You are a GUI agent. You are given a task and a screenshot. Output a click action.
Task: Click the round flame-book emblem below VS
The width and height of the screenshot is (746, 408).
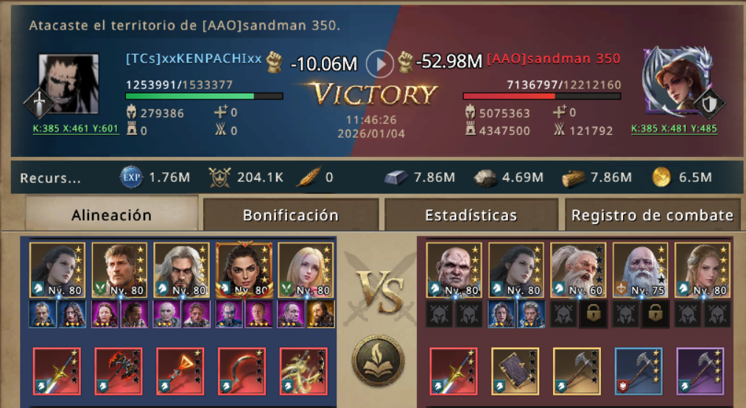tap(379, 361)
